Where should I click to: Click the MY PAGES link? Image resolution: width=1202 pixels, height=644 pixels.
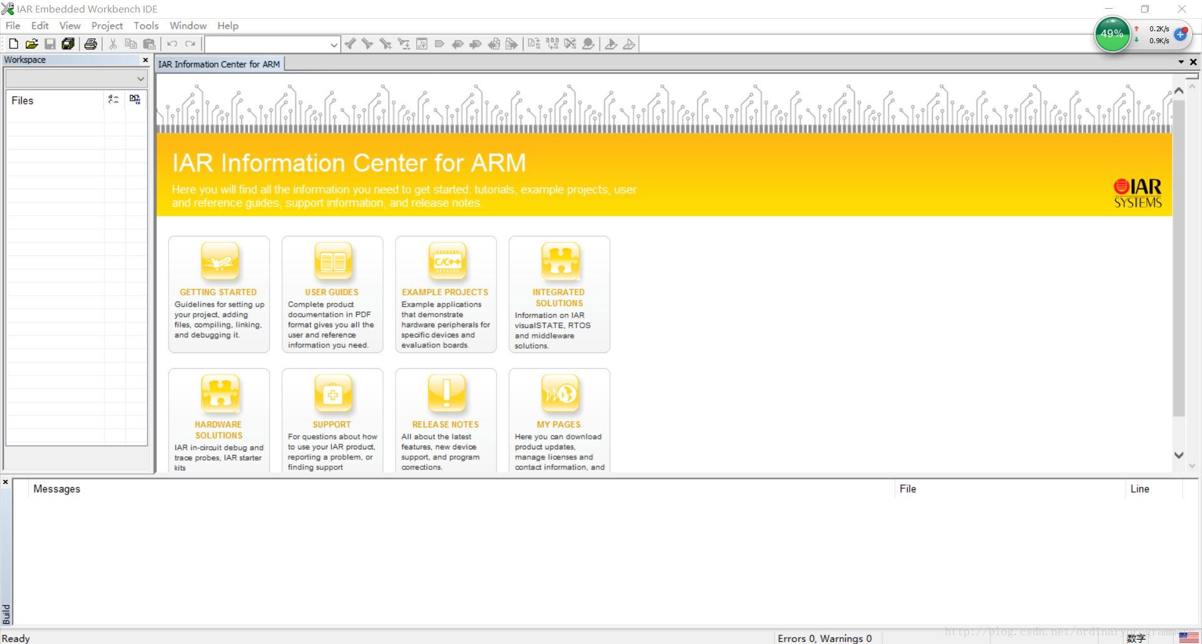(558, 424)
